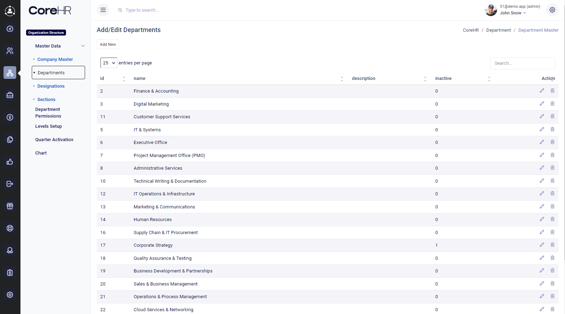This screenshot has width=565, height=314.
Task: Open Designations in the sidebar menu
Action: pyautogui.click(x=51, y=86)
